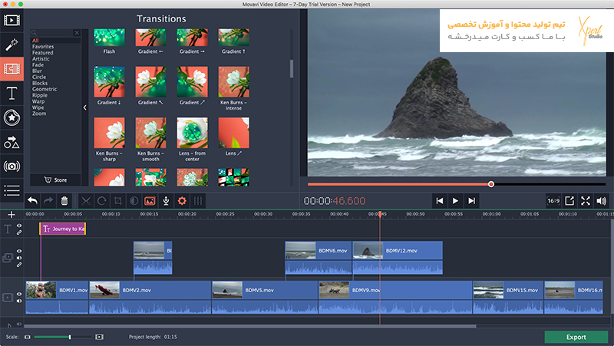Open Clip Properties gear icon

click(x=182, y=201)
